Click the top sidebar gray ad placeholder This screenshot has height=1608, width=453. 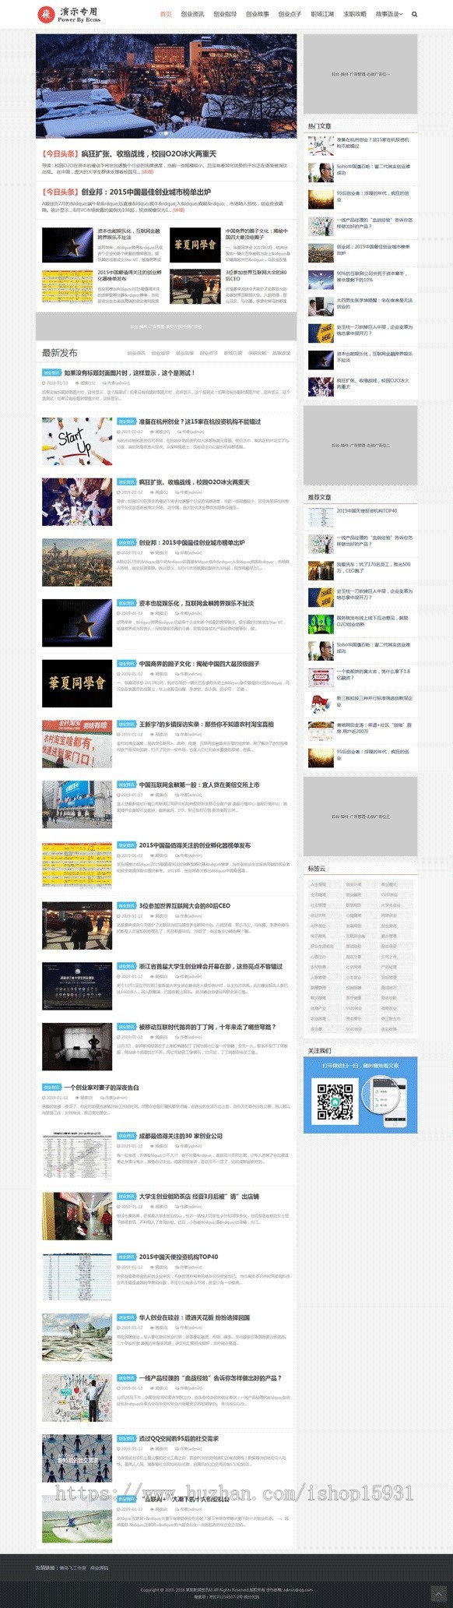point(360,75)
